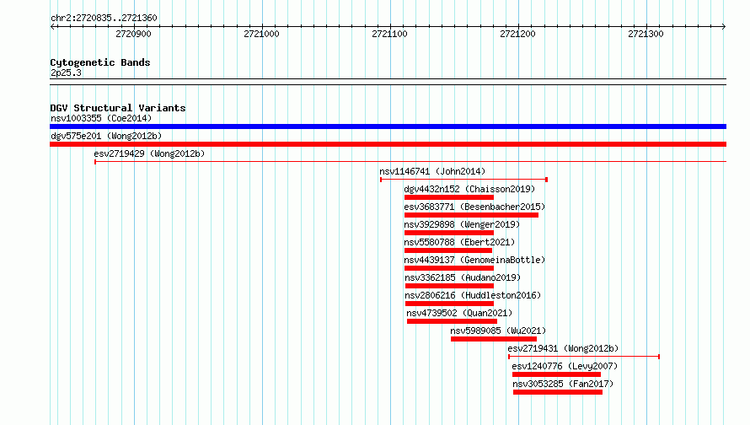This screenshot has width=750, height=425.
Task: Click the DGV Structural Variants track title
Action: (118, 108)
